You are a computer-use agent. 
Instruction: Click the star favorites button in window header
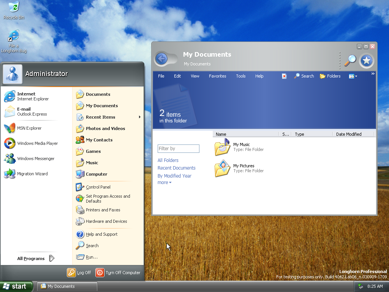(367, 60)
